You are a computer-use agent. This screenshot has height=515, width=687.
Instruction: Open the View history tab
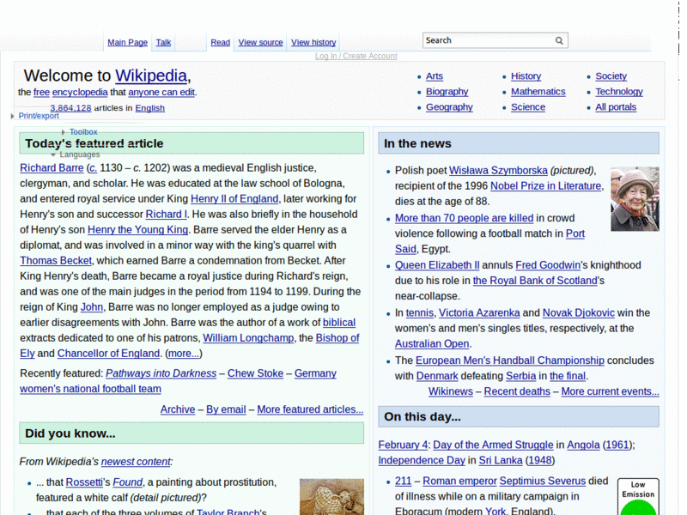click(313, 42)
